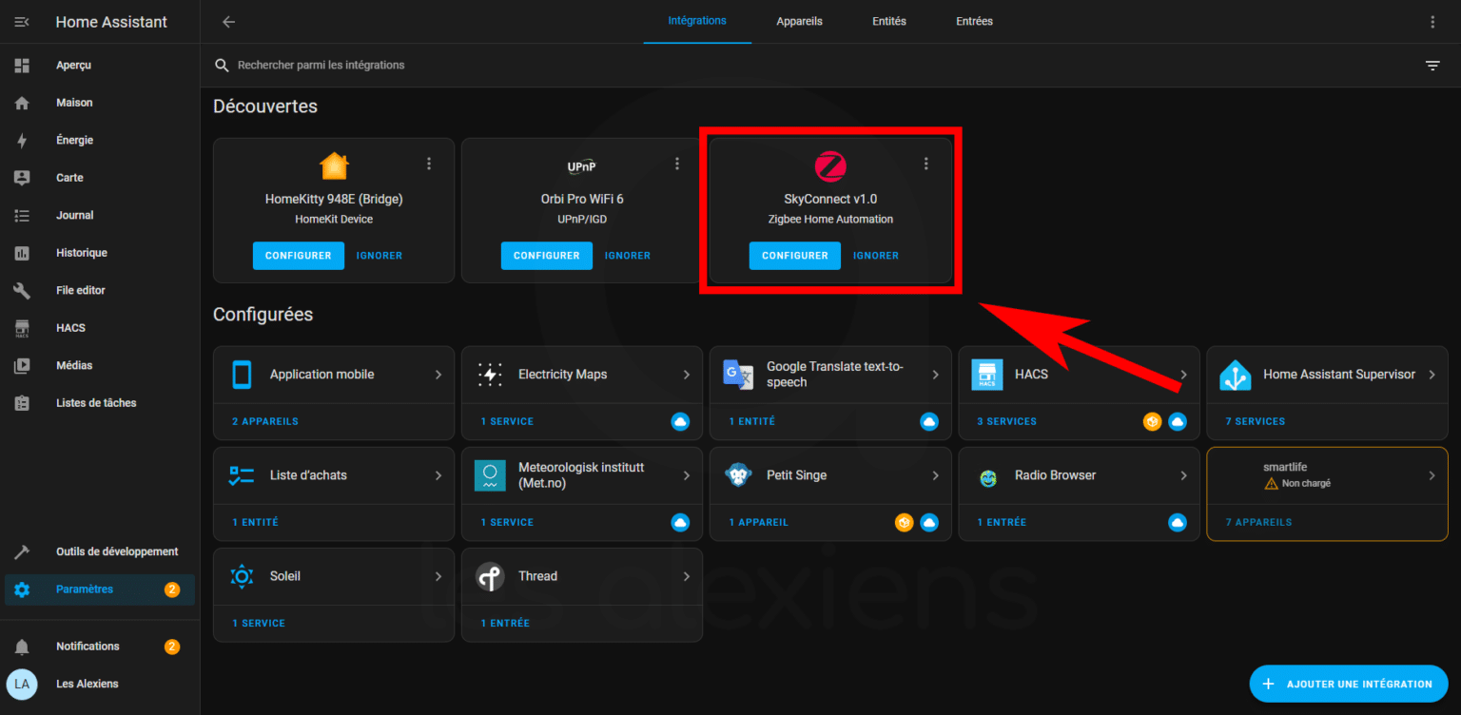Click Configurer on the SkyConnect v1.0 card
1461x715 pixels.
click(x=794, y=255)
